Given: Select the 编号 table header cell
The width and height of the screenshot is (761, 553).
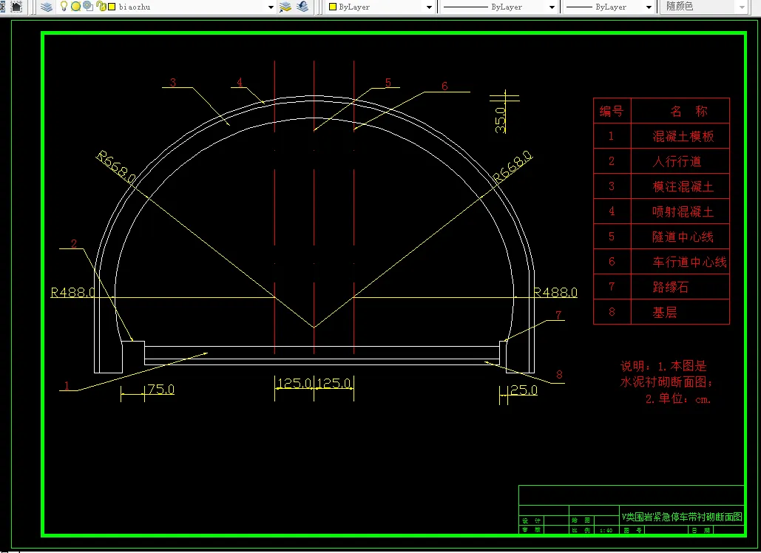Looking at the screenshot, I should click(x=612, y=111).
